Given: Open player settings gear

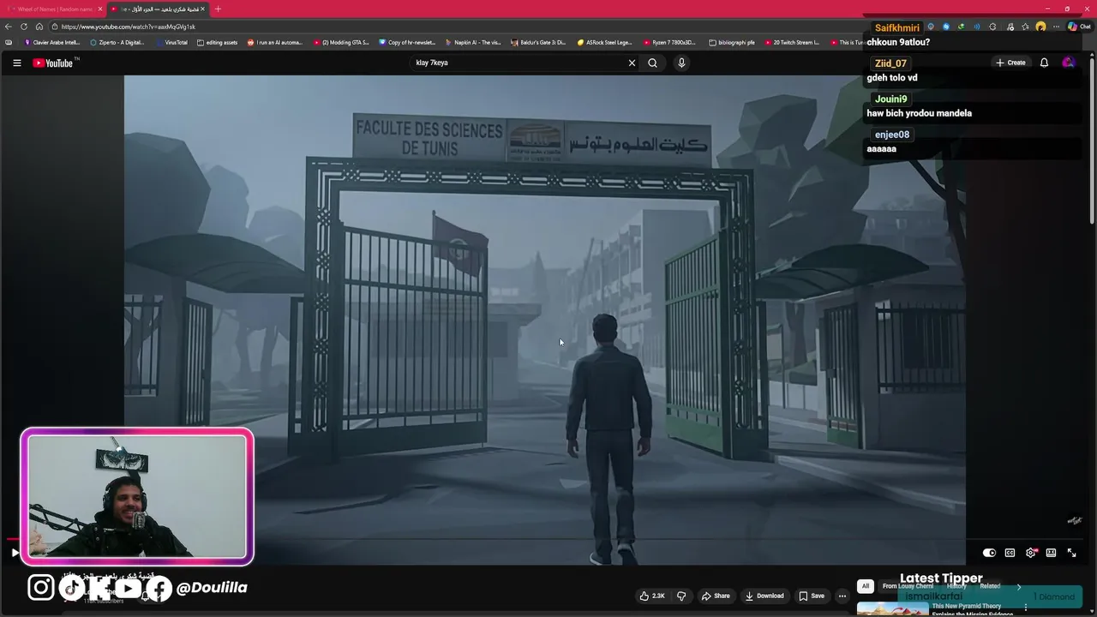Looking at the screenshot, I should (1031, 553).
